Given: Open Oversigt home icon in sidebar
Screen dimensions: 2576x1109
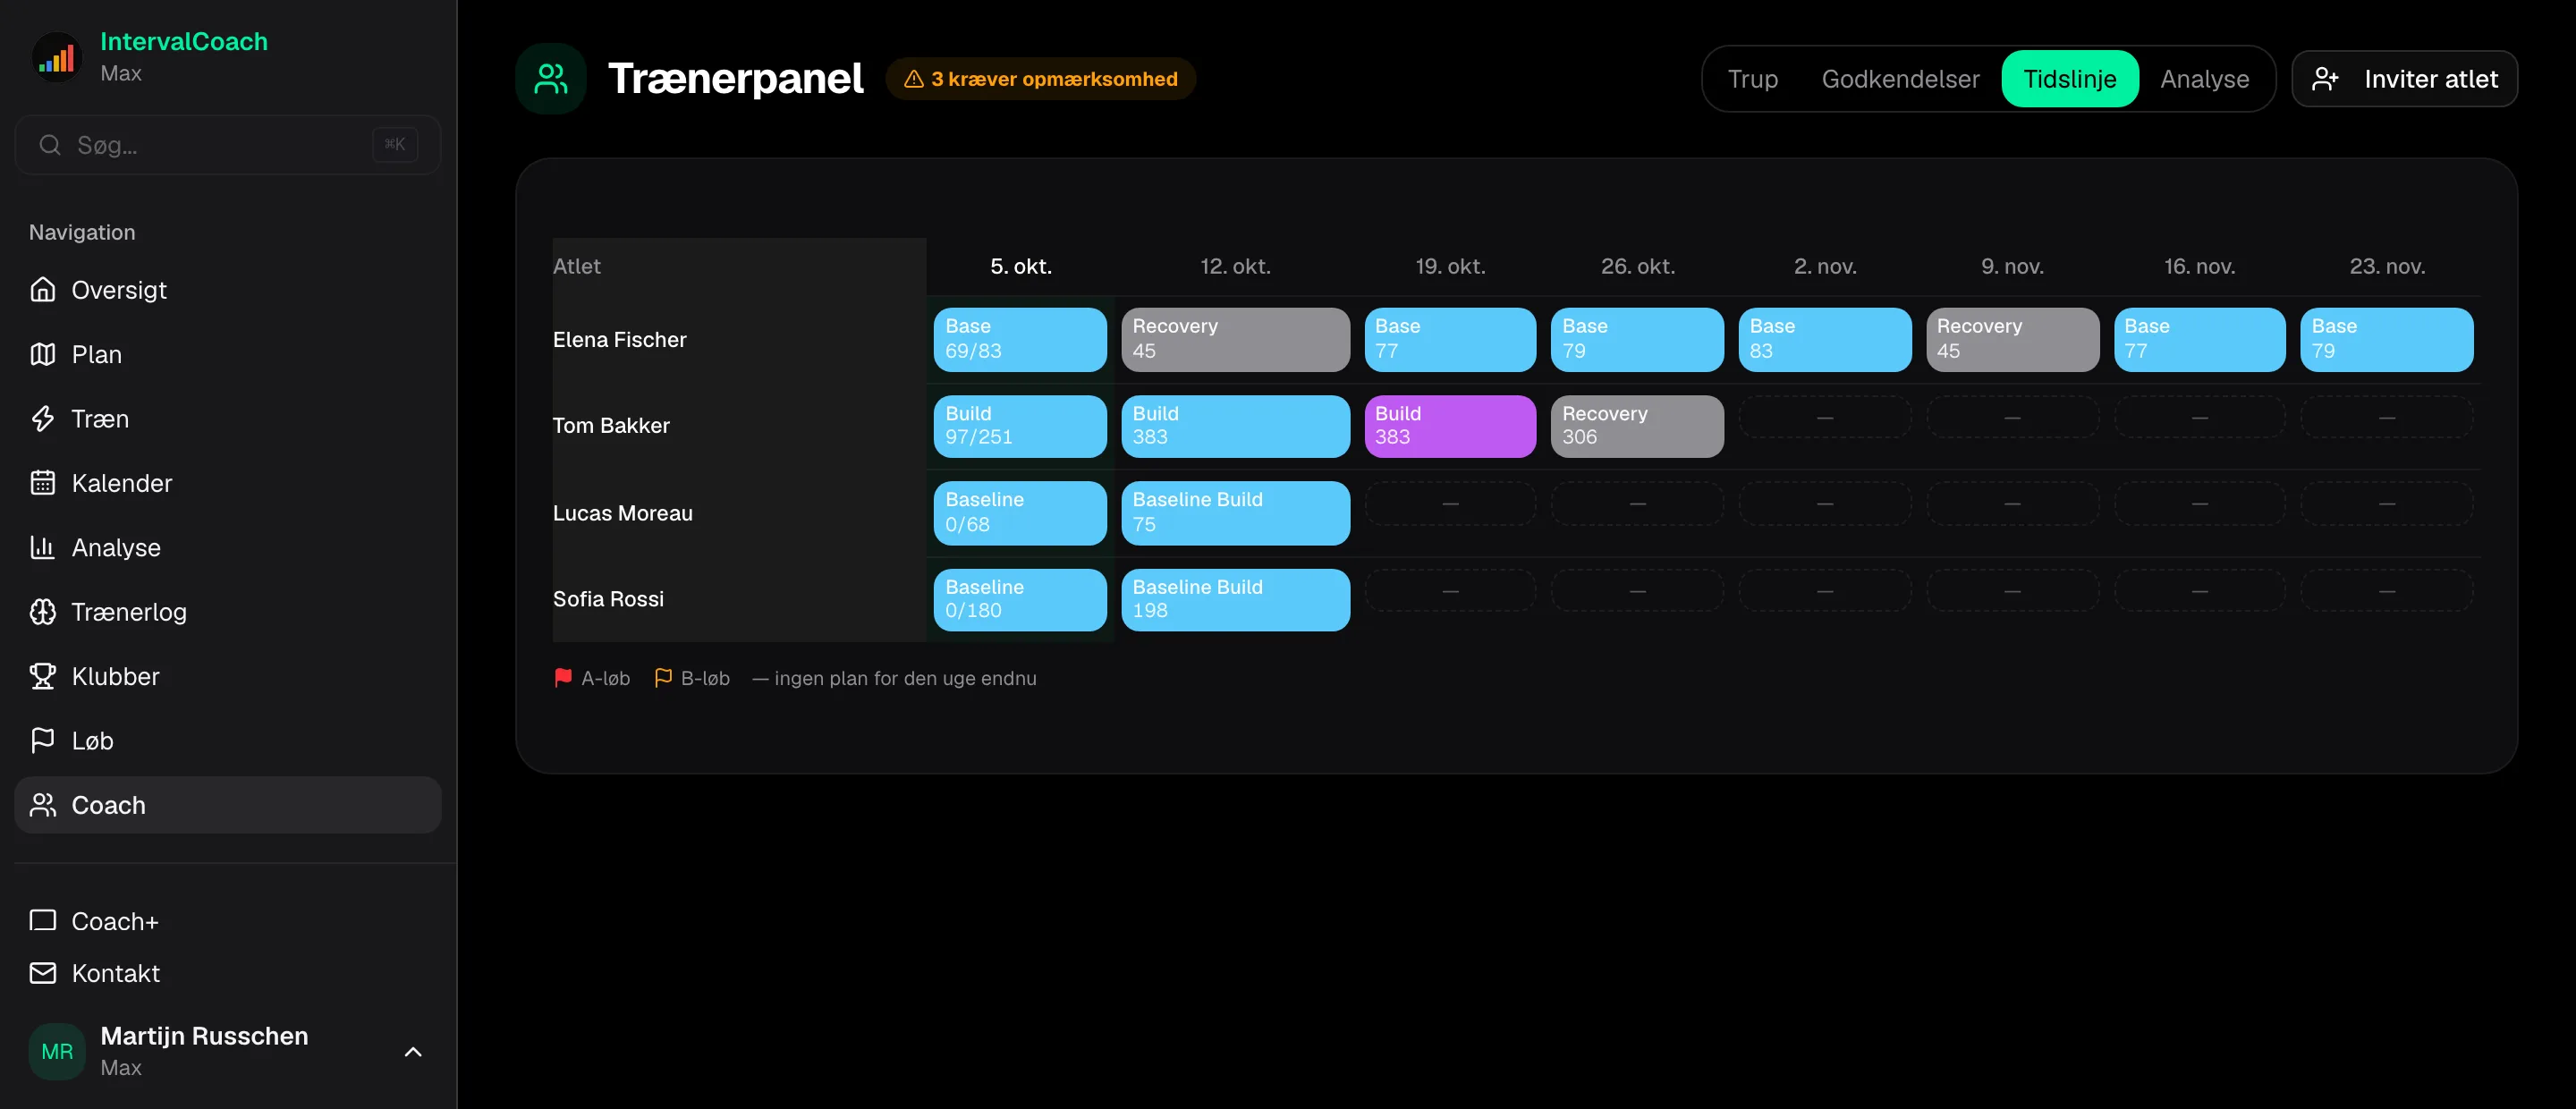Looking at the screenshot, I should (x=43, y=290).
